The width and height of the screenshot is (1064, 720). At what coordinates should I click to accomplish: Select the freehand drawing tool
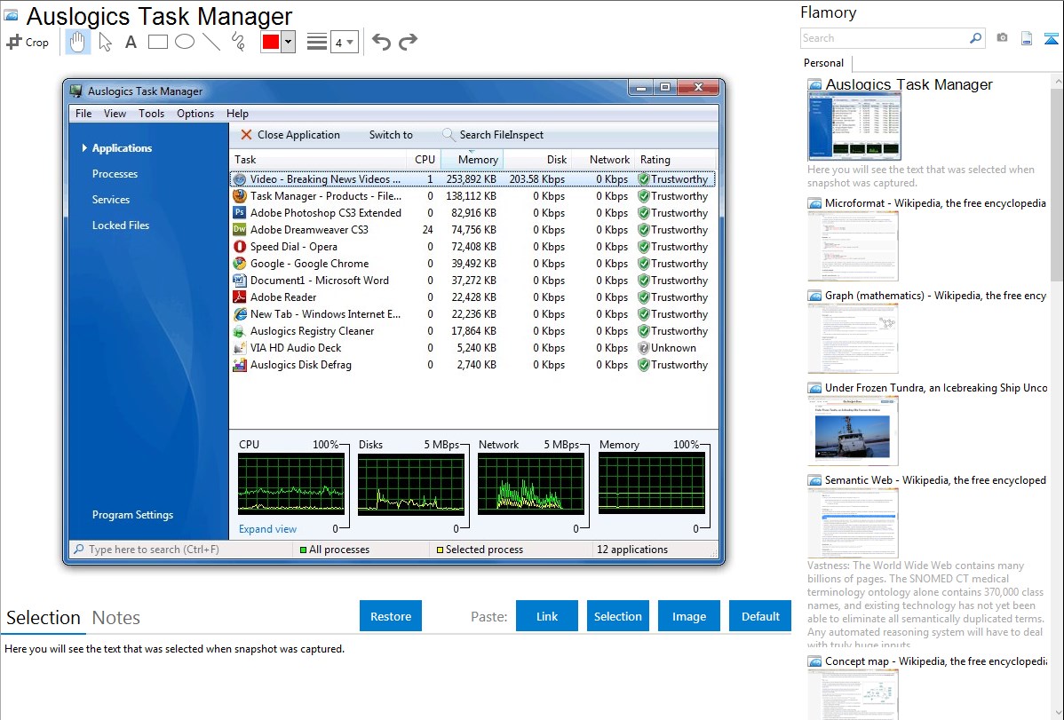238,42
